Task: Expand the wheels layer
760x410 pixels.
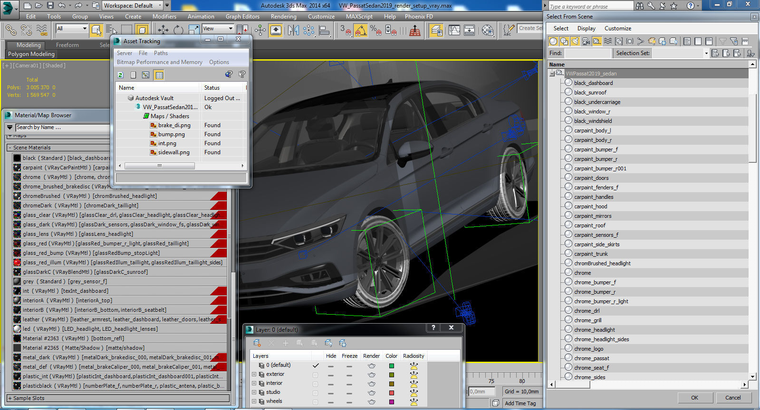Action: [x=254, y=401]
